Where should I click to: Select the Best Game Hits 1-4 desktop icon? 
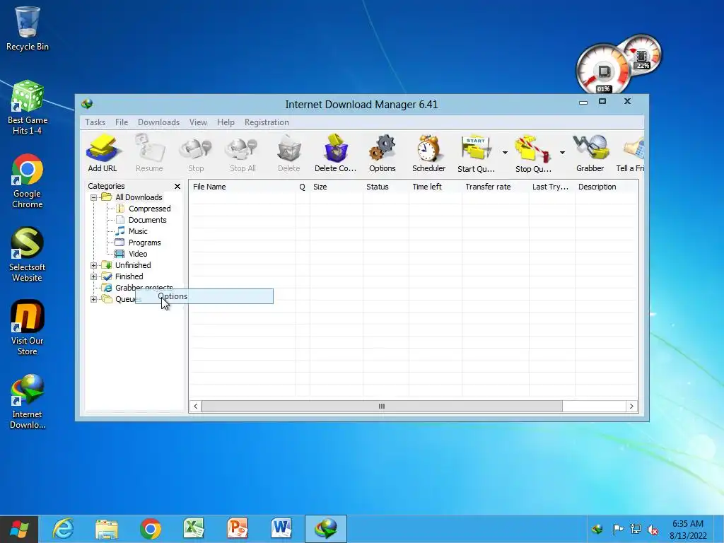coord(28,107)
